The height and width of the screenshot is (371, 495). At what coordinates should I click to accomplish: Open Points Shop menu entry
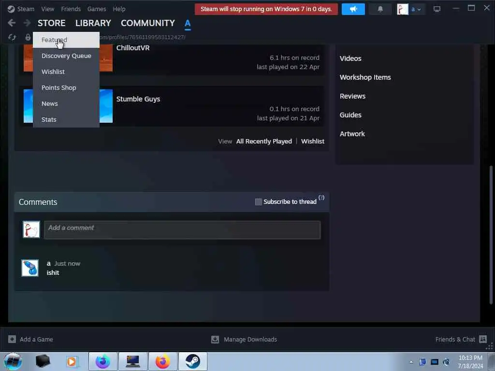pos(66,88)
